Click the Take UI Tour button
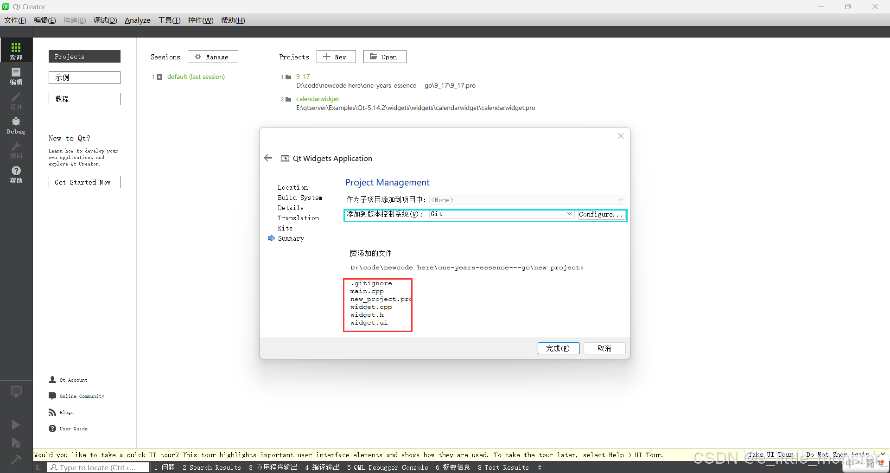Viewport: 890px width, 473px height. [x=770, y=455]
